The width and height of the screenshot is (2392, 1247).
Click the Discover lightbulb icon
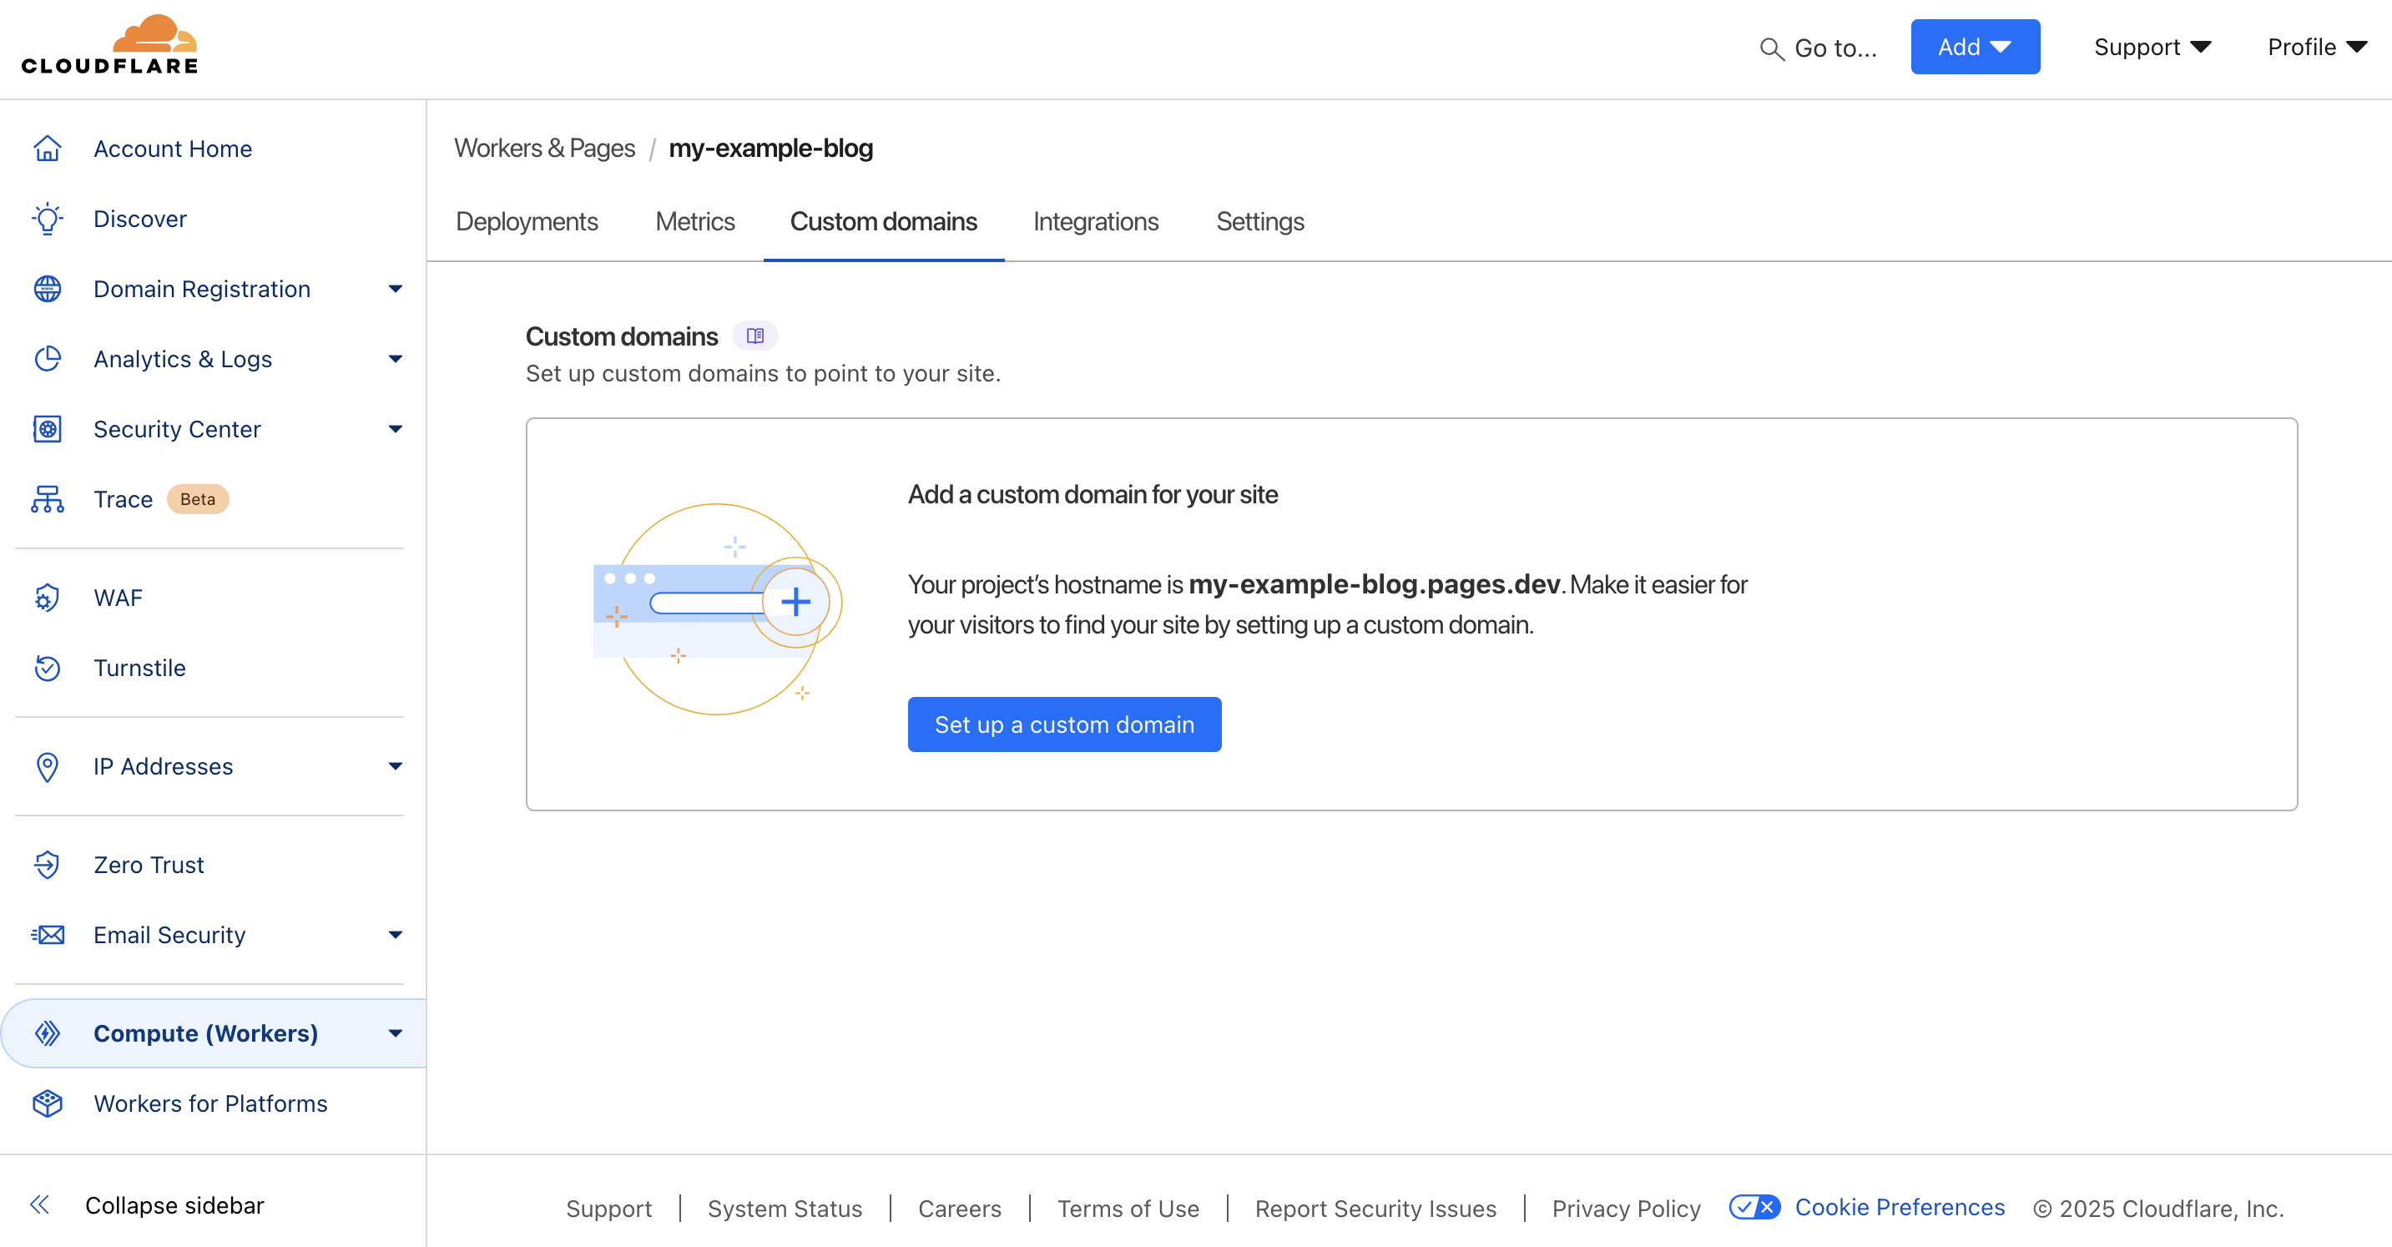coord(48,220)
